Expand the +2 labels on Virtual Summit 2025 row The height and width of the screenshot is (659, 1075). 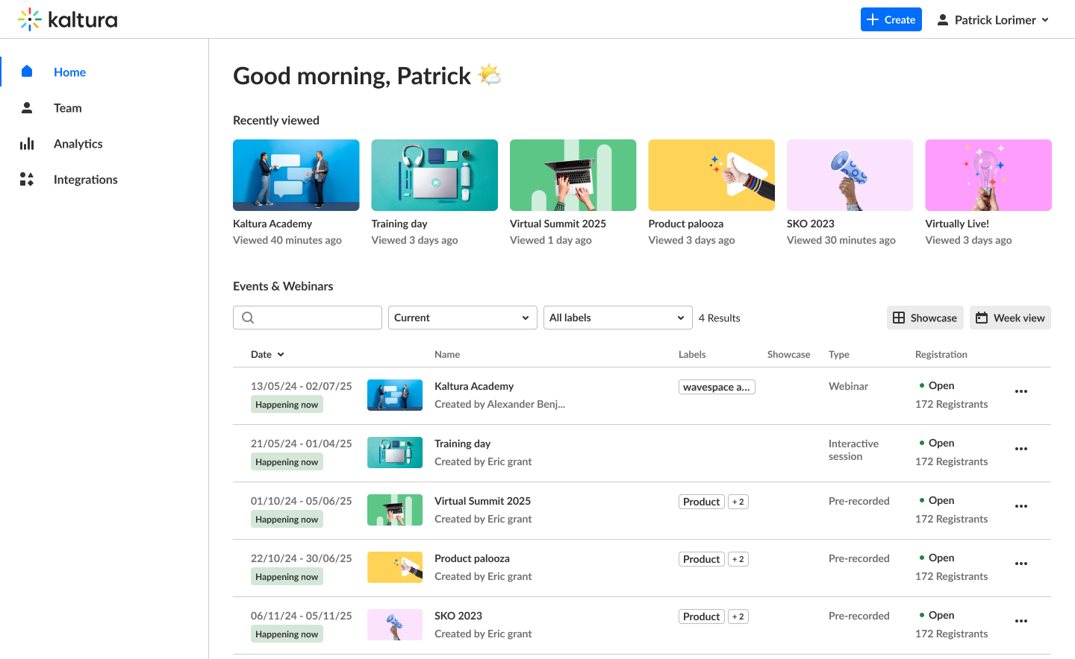click(x=738, y=502)
